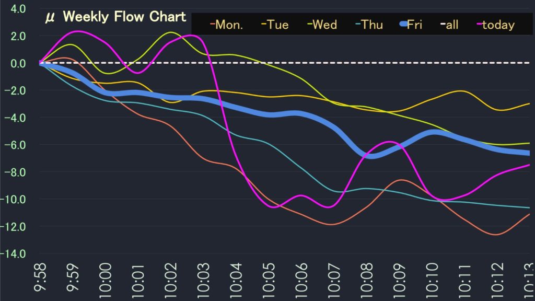Click the 9:58 time axis label
The width and height of the screenshot is (535, 301).
pos(41,280)
